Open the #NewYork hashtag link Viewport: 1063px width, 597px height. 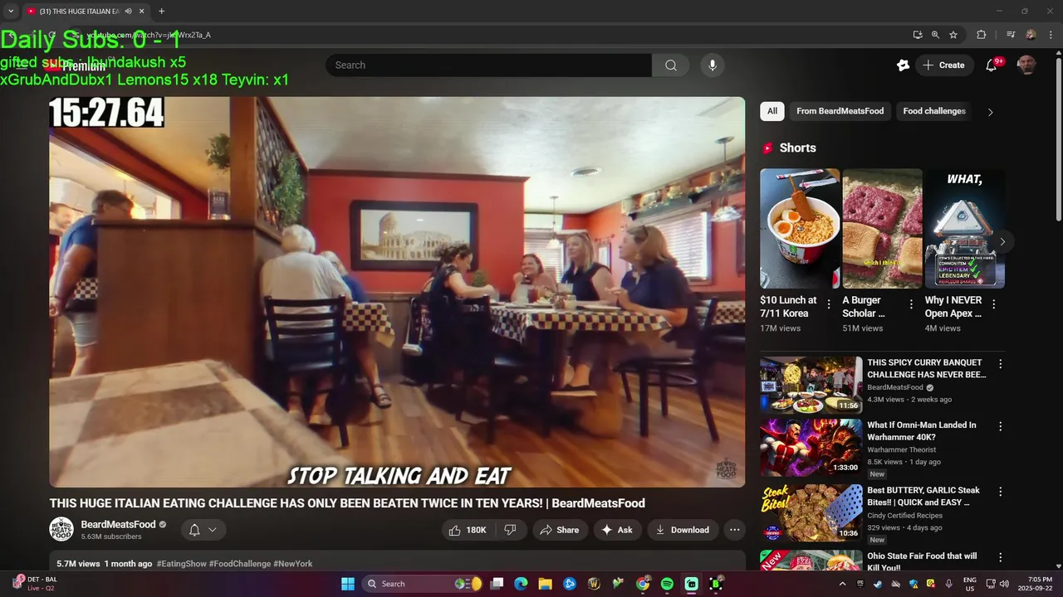coord(293,564)
